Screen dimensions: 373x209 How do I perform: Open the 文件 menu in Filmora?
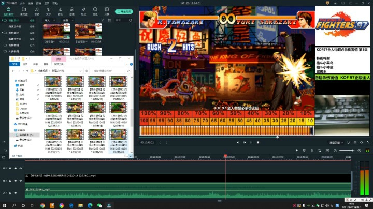(22, 3)
